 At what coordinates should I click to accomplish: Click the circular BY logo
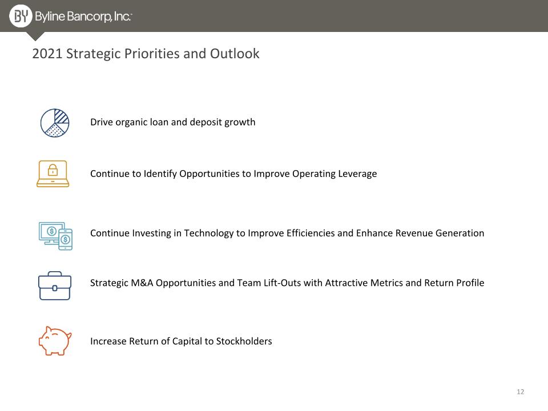(x=21, y=16)
